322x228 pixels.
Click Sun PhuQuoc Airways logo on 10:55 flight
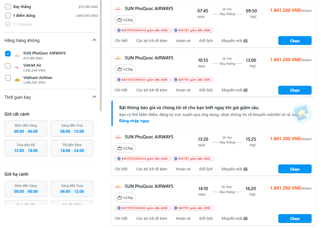(x=118, y=58)
